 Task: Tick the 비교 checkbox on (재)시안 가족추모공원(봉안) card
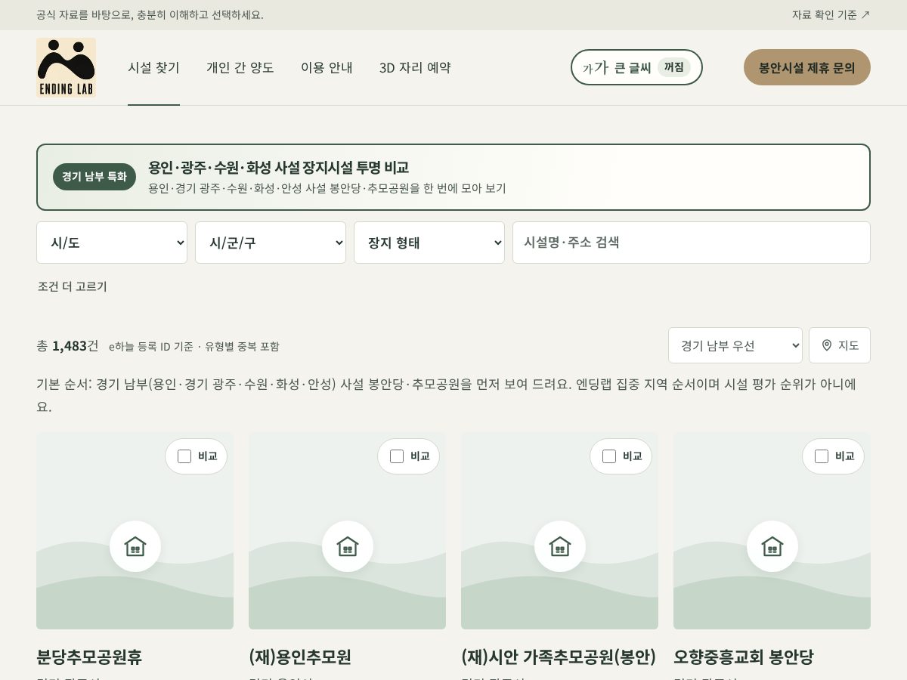(609, 456)
